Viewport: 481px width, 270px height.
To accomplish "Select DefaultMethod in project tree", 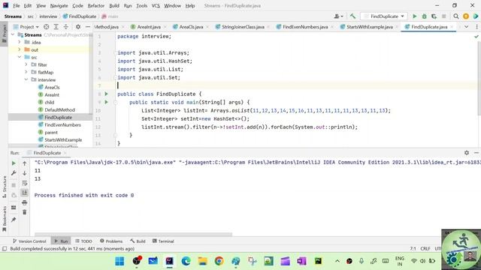I will pos(59,110).
